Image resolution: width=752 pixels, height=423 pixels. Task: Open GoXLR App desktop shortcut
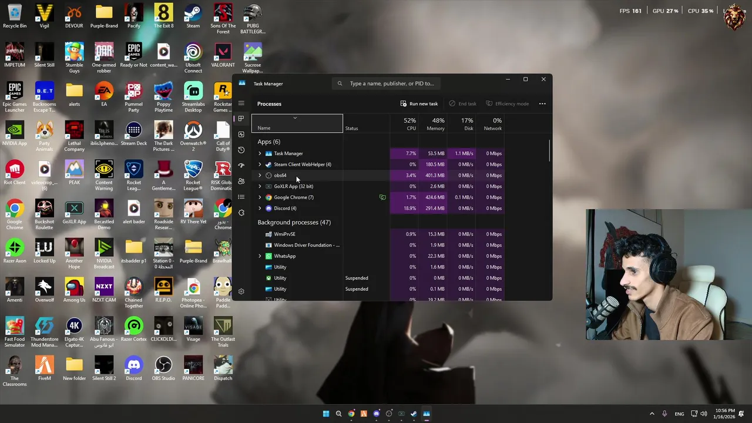click(74, 211)
